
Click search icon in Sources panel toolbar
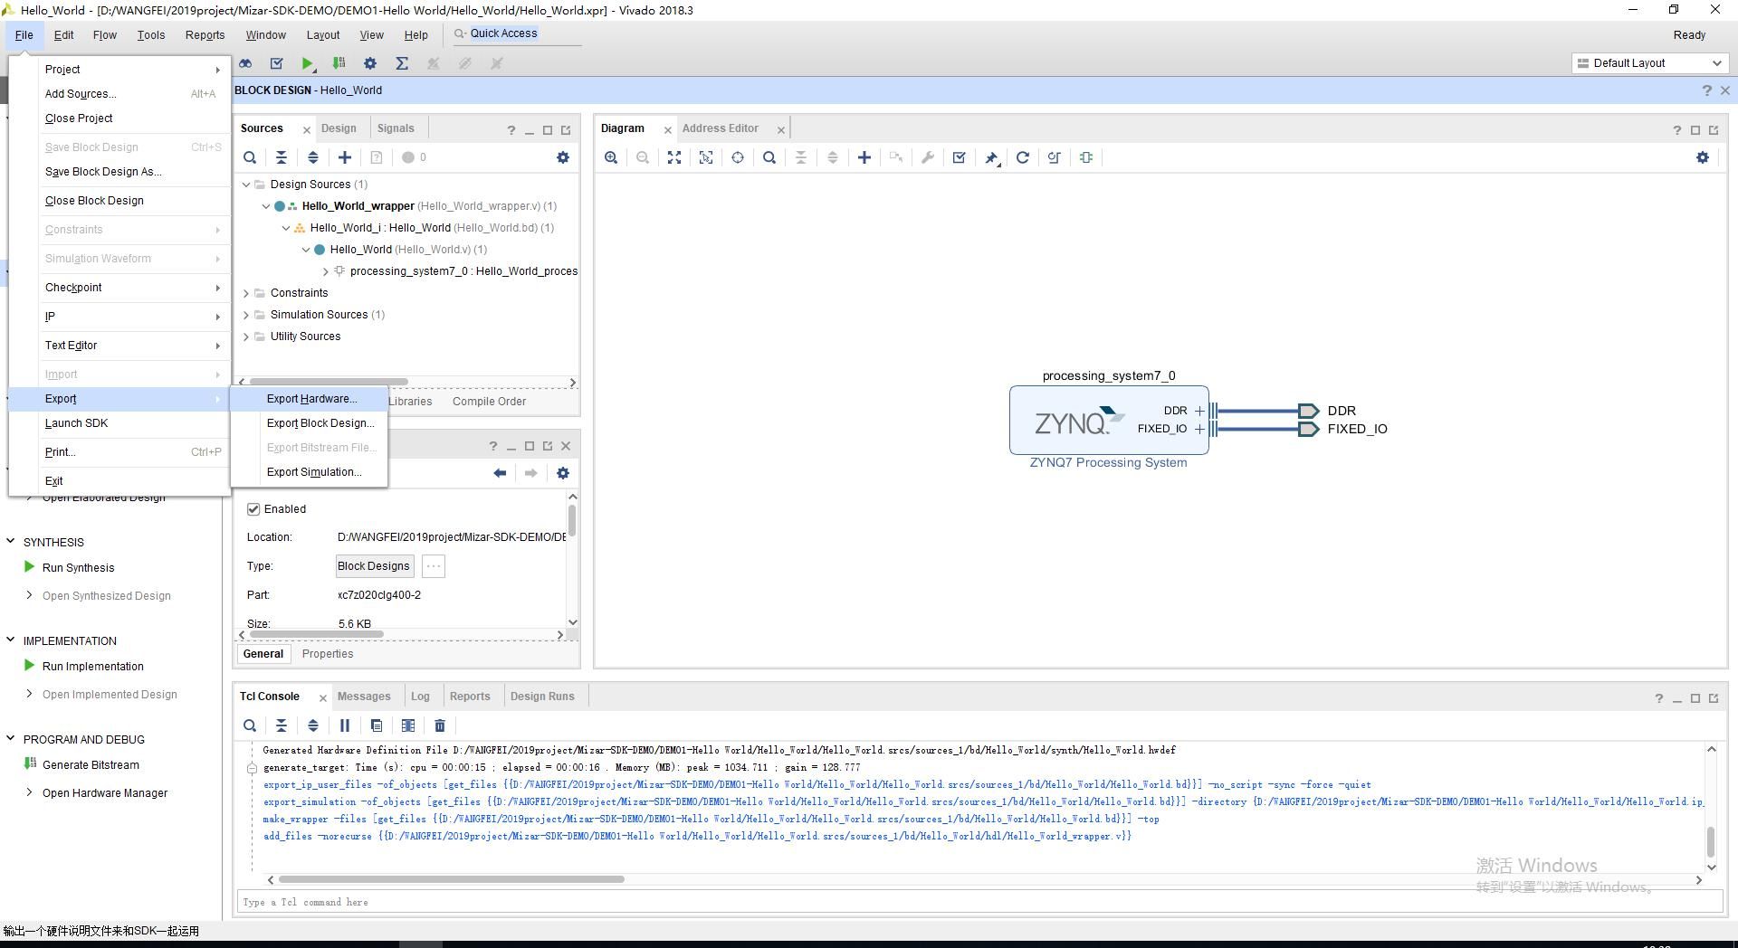250,157
